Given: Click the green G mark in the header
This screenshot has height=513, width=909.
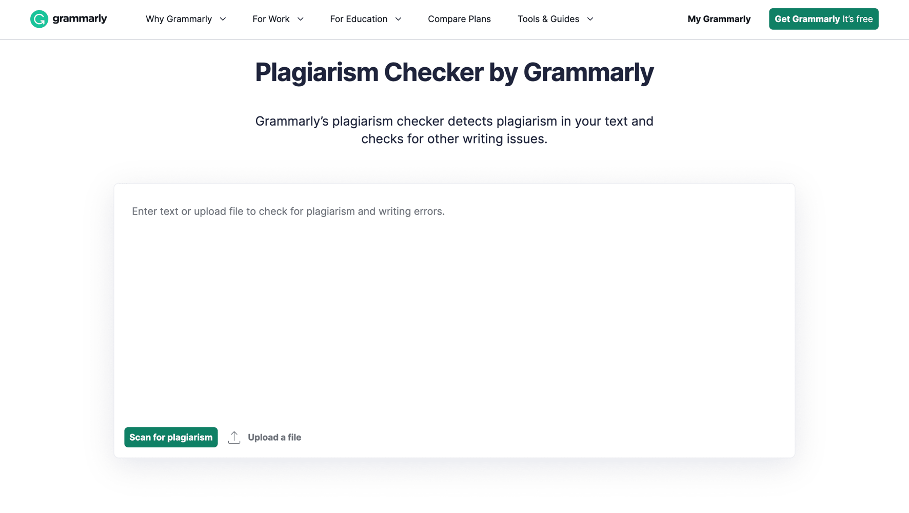Looking at the screenshot, I should (x=39, y=19).
